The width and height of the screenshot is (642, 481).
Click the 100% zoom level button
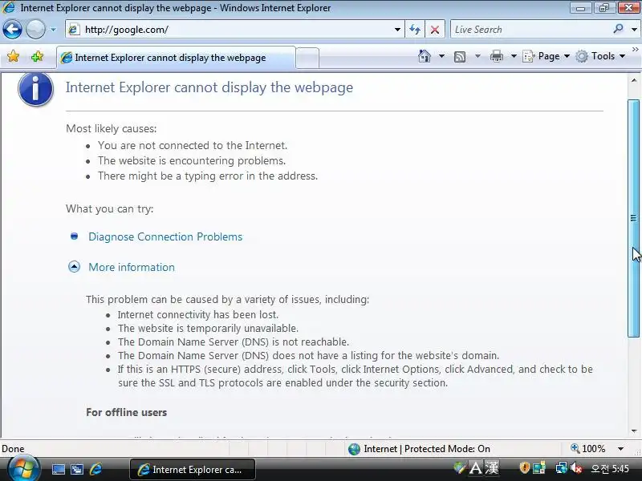pyautogui.click(x=588, y=449)
